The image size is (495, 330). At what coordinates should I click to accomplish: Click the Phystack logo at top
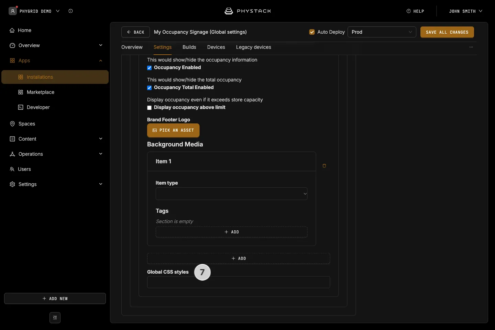(247, 11)
